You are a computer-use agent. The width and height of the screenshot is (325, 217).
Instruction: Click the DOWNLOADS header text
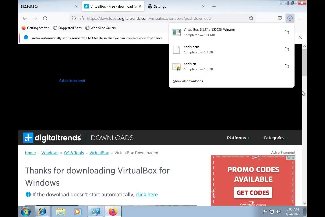coord(112,138)
